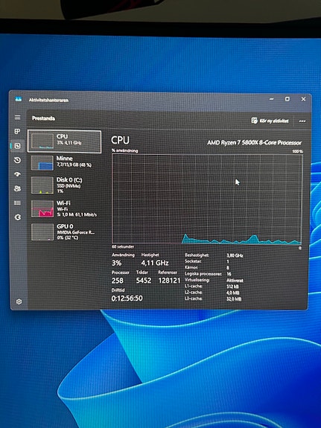Image resolution: width=321 pixels, height=428 pixels.
Task: Close the Aktivitetshanteraren window
Action: 303,99
